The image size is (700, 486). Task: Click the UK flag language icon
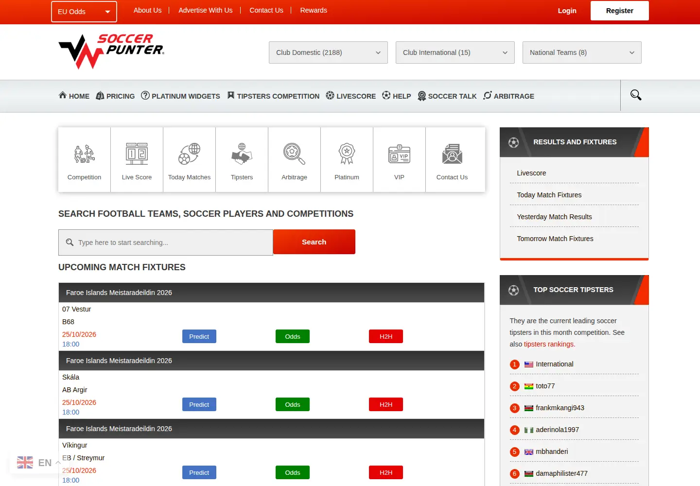(x=25, y=463)
